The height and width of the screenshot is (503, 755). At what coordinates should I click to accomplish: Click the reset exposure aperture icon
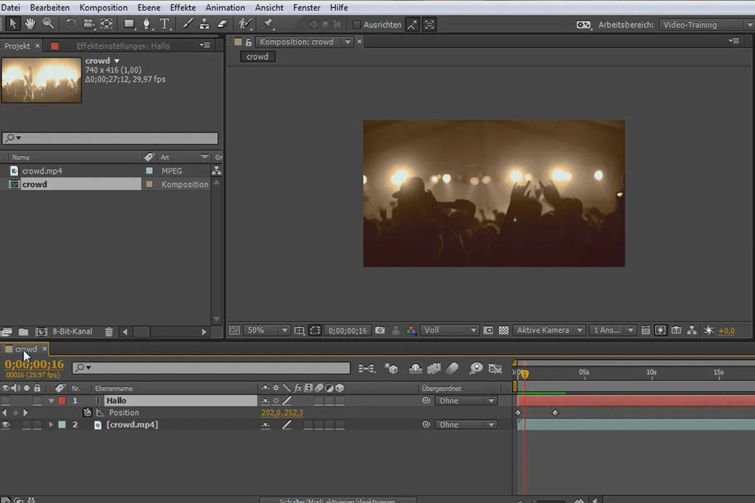pos(708,330)
